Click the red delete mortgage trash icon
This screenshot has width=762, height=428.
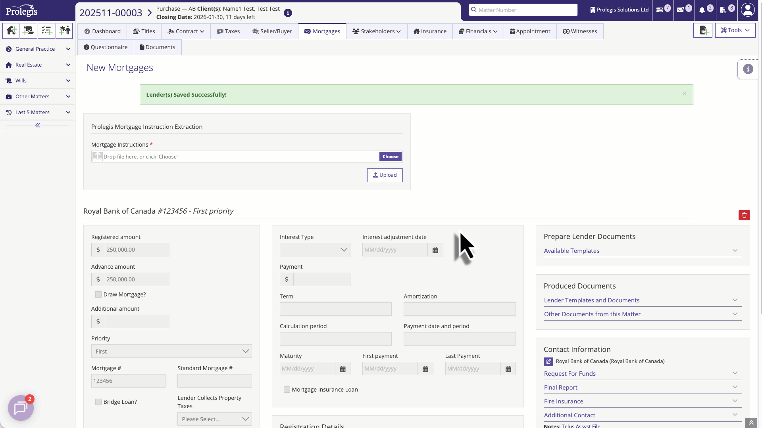pos(744,215)
